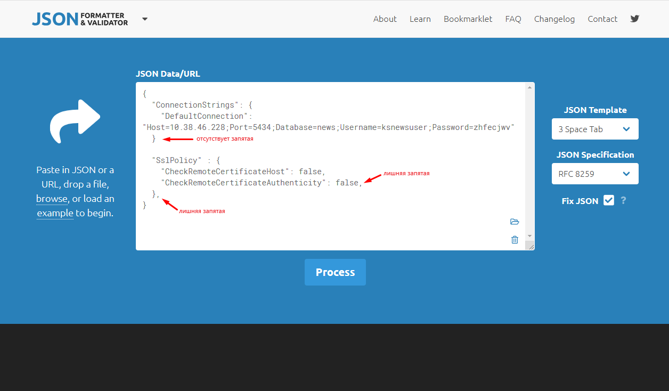Viewport: 669px width, 391px height.
Task: Click the open file folder icon
Action: (515, 222)
